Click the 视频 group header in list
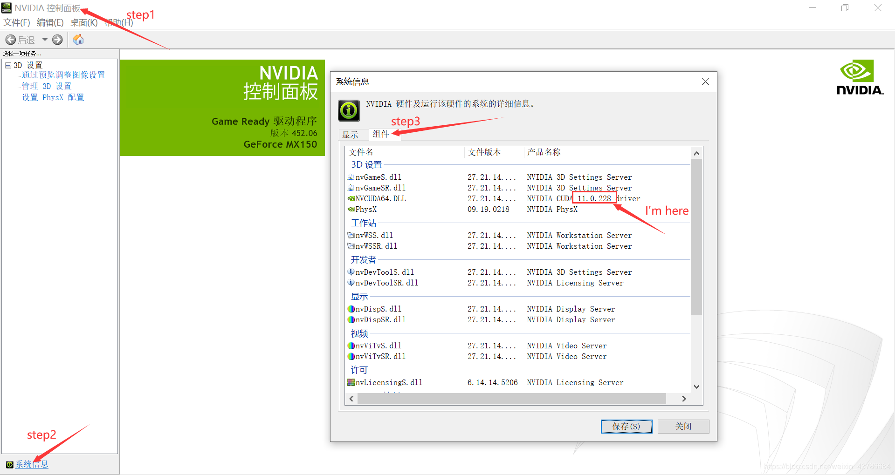The width and height of the screenshot is (895, 475). tap(359, 333)
